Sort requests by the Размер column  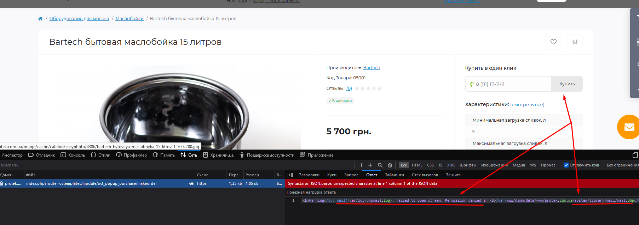click(259, 175)
